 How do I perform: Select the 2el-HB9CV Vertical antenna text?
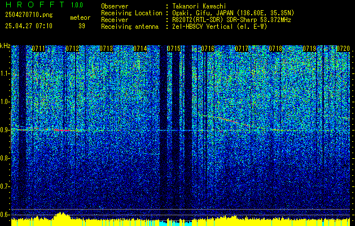[x=220, y=27]
